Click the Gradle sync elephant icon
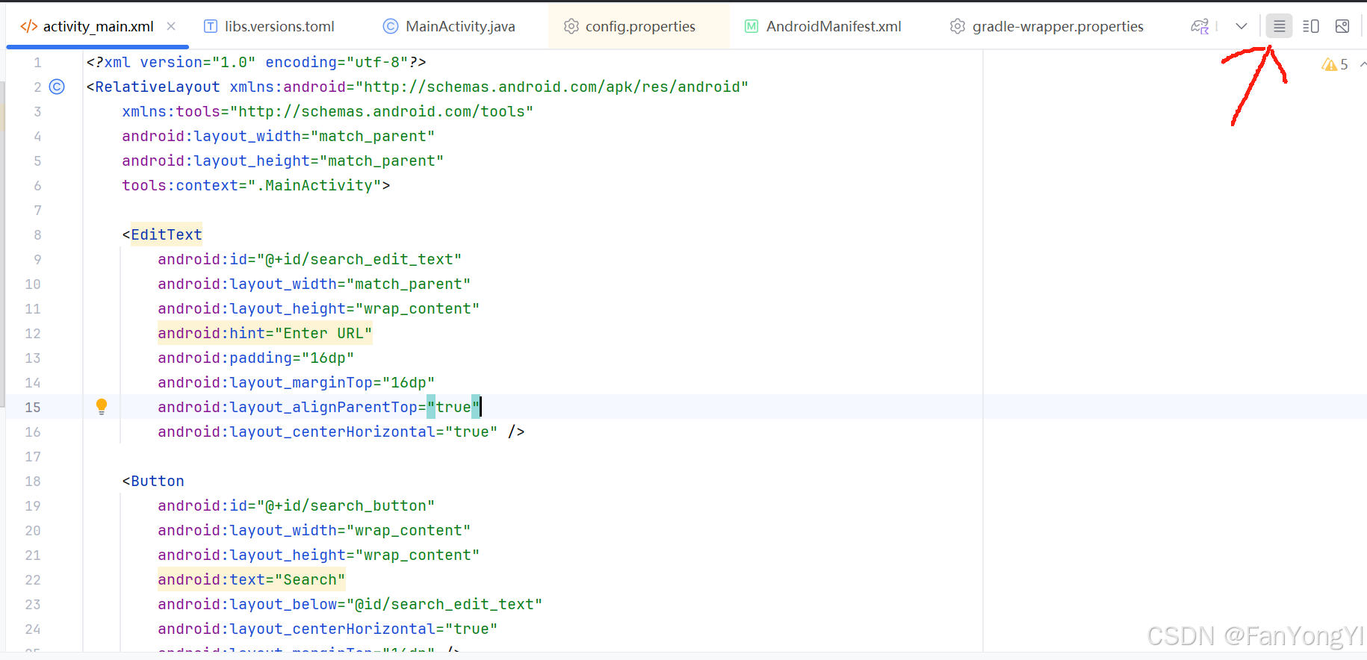This screenshot has height=660, width=1367. tap(1200, 27)
